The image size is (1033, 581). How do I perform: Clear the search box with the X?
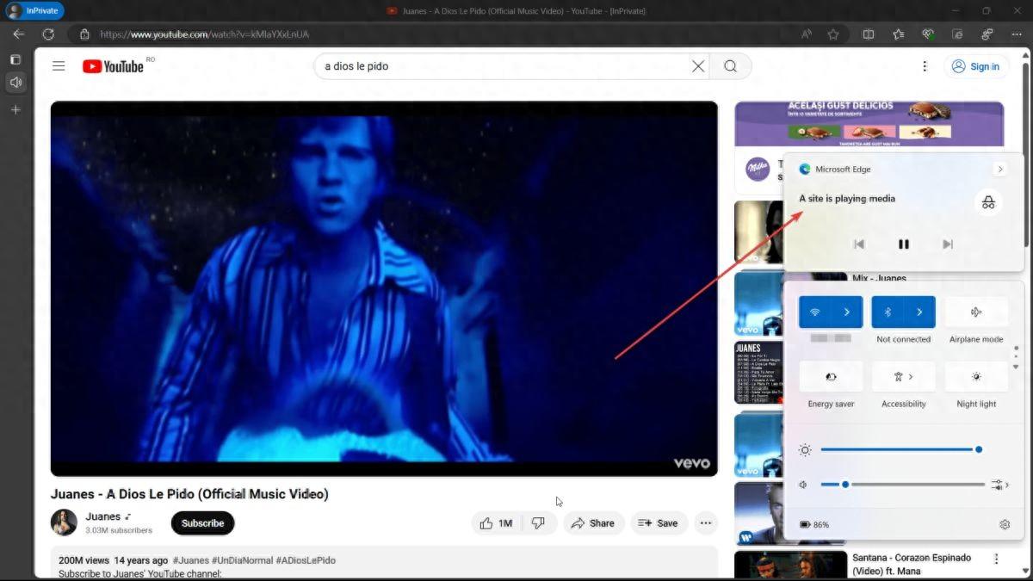click(698, 66)
